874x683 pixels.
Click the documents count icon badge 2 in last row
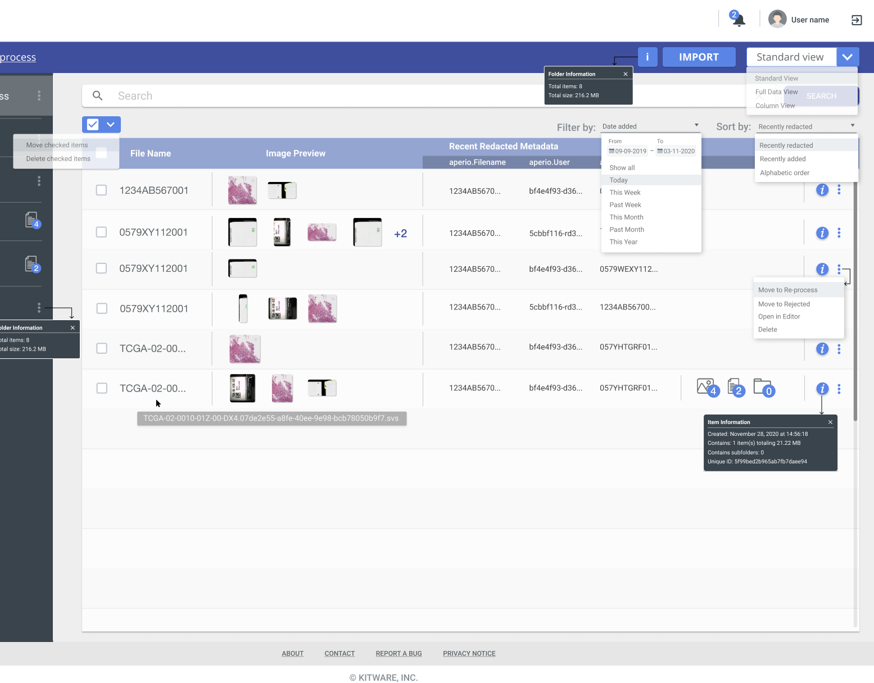tap(736, 388)
